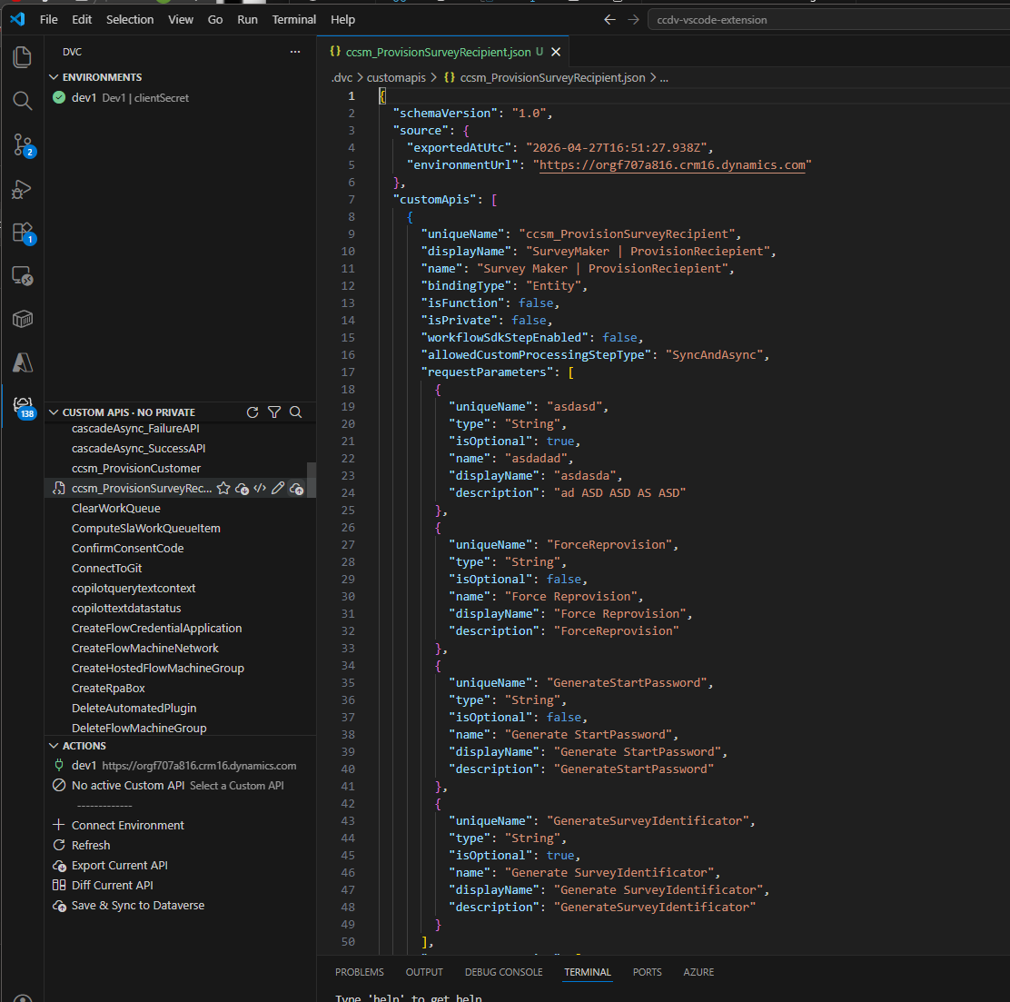
Task: Open the Azure view in activity bar
Action: (23, 362)
